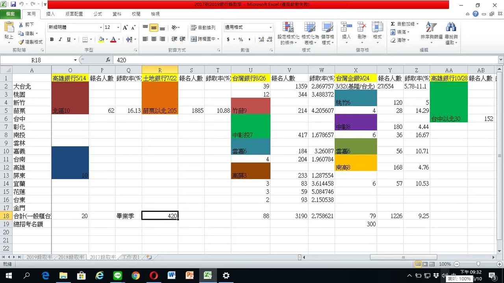Viewport: 504px width, 283px height.
Task: Click the formula bar showing 420
Action: tap(306, 60)
